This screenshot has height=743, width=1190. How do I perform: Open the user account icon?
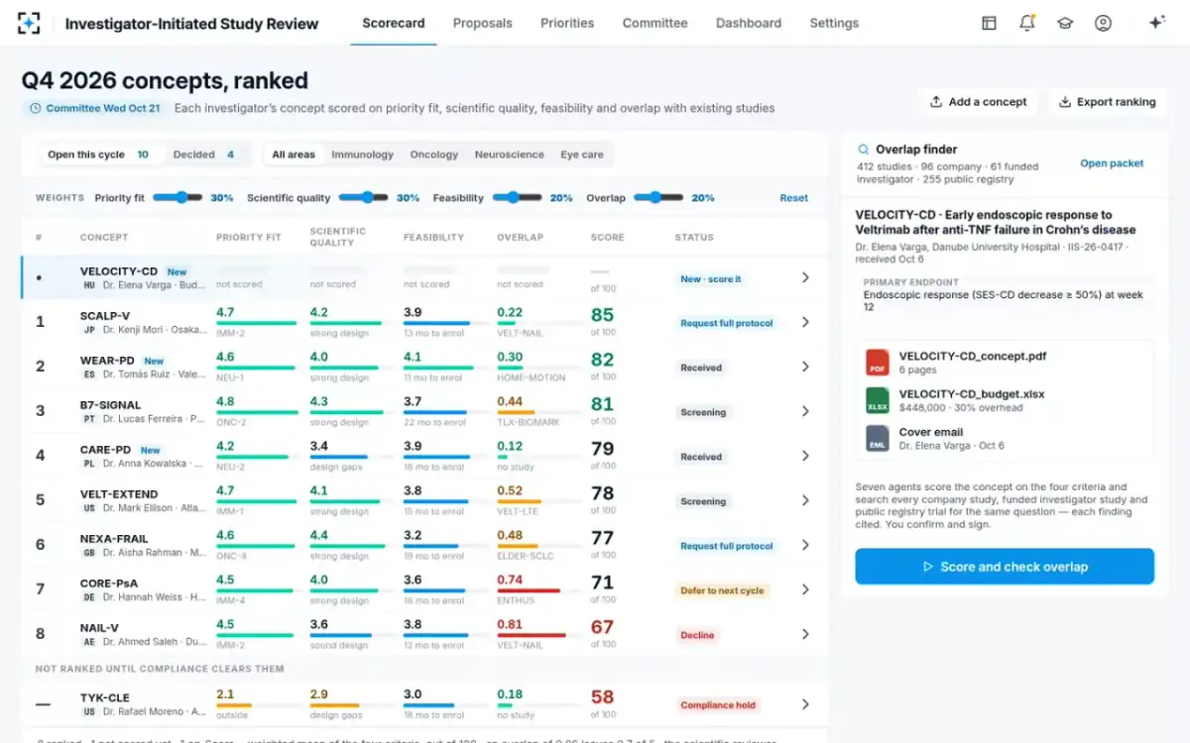click(x=1103, y=23)
